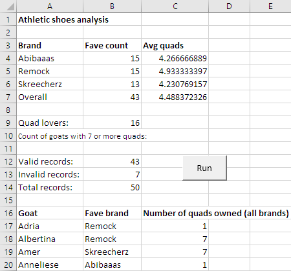The height and width of the screenshot is (271, 291).
Task: Select column A header
Action: [50, 6]
